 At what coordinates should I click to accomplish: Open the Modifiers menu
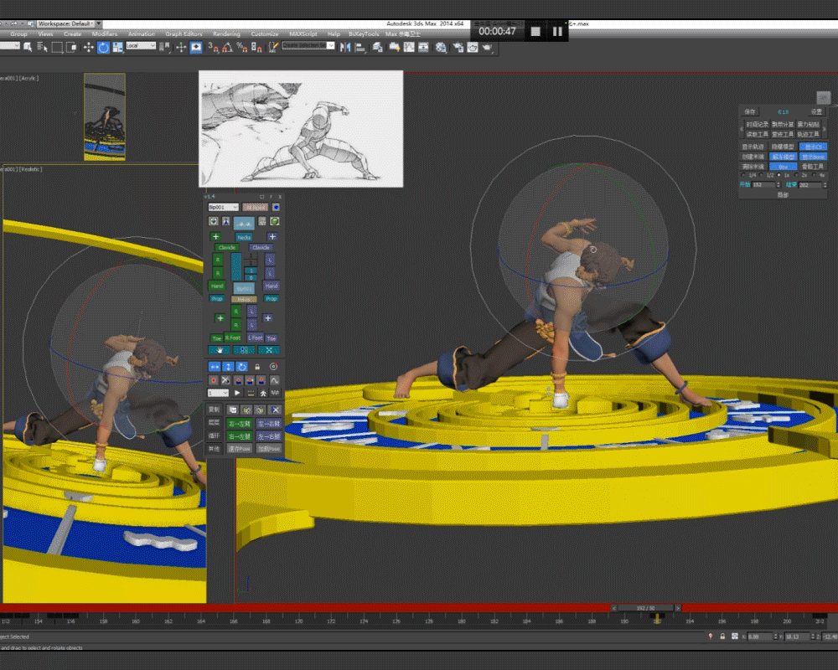[104, 34]
